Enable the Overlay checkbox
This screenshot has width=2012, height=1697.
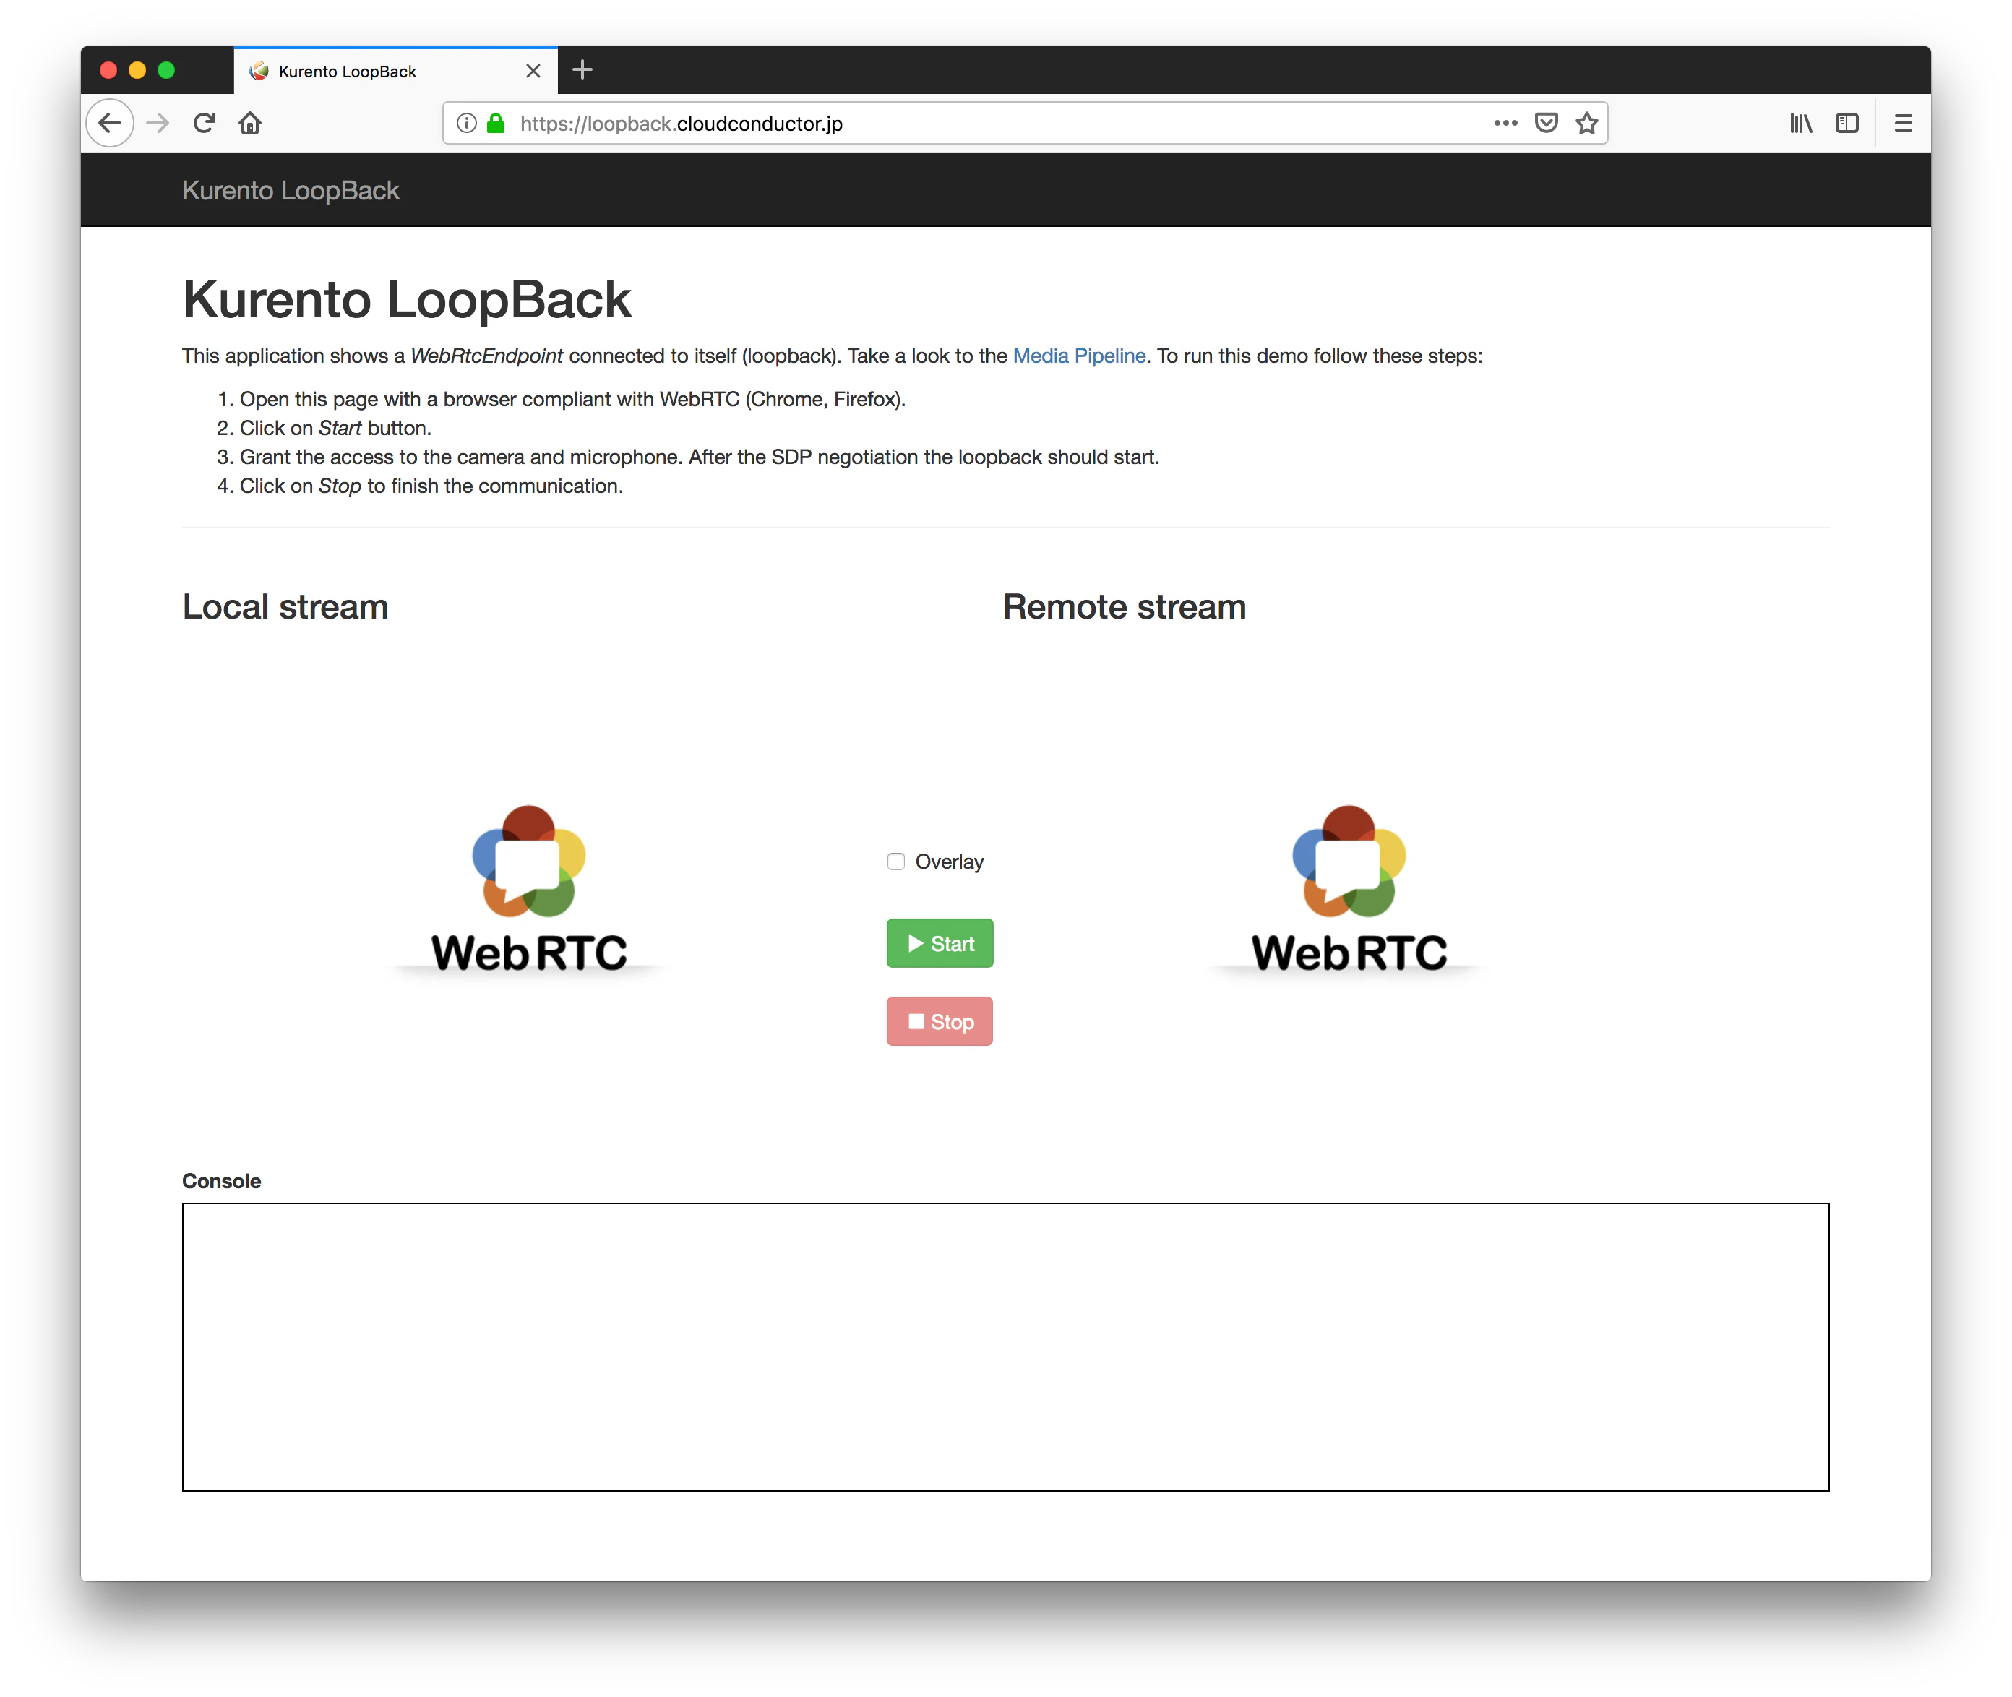[x=895, y=861]
